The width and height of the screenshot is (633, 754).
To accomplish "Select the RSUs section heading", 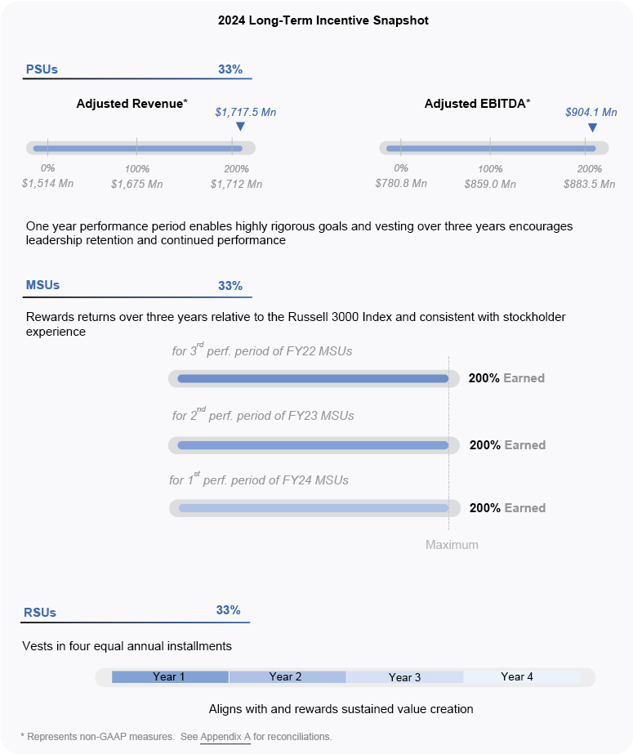I will point(40,612).
